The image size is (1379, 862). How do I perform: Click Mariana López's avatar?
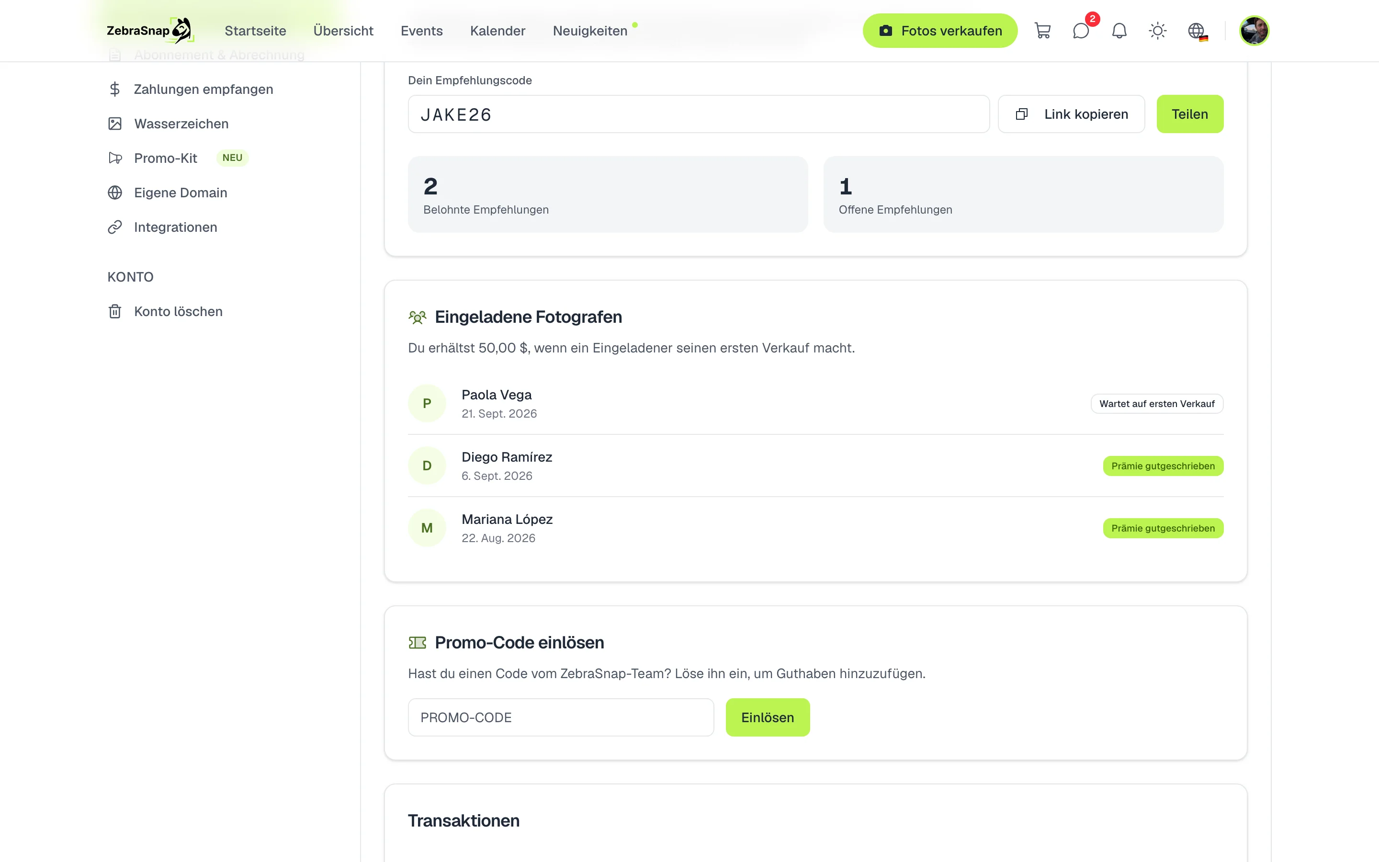click(x=427, y=528)
